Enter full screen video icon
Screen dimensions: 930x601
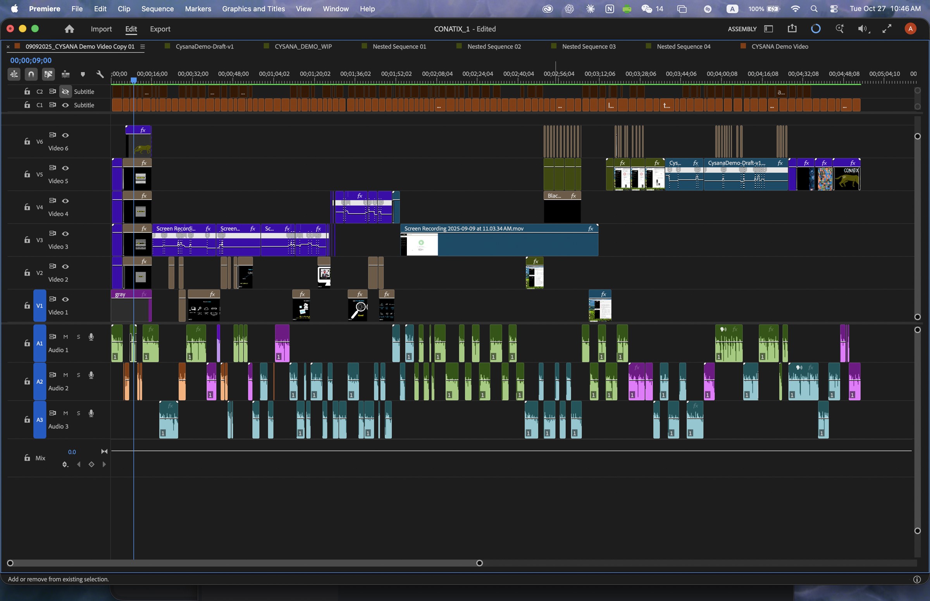[x=887, y=29]
